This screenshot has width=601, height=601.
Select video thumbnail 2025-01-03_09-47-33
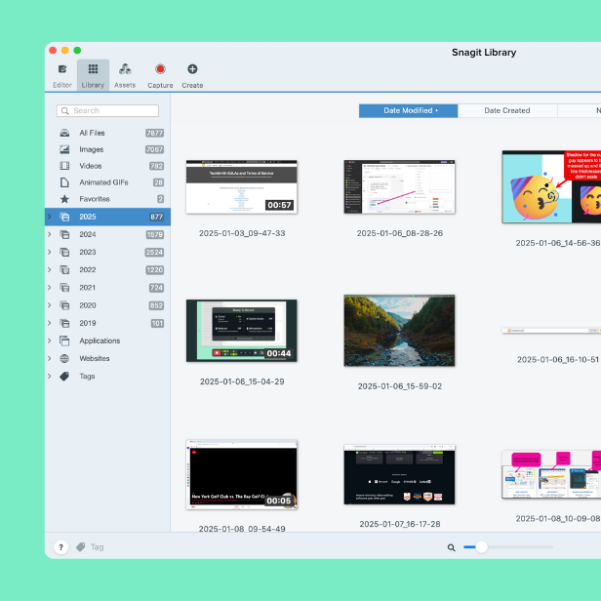(242, 186)
